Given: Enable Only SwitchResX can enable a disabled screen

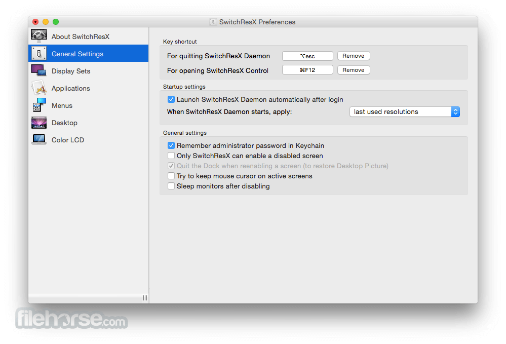Looking at the screenshot, I should pyautogui.click(x=171, y=156).
